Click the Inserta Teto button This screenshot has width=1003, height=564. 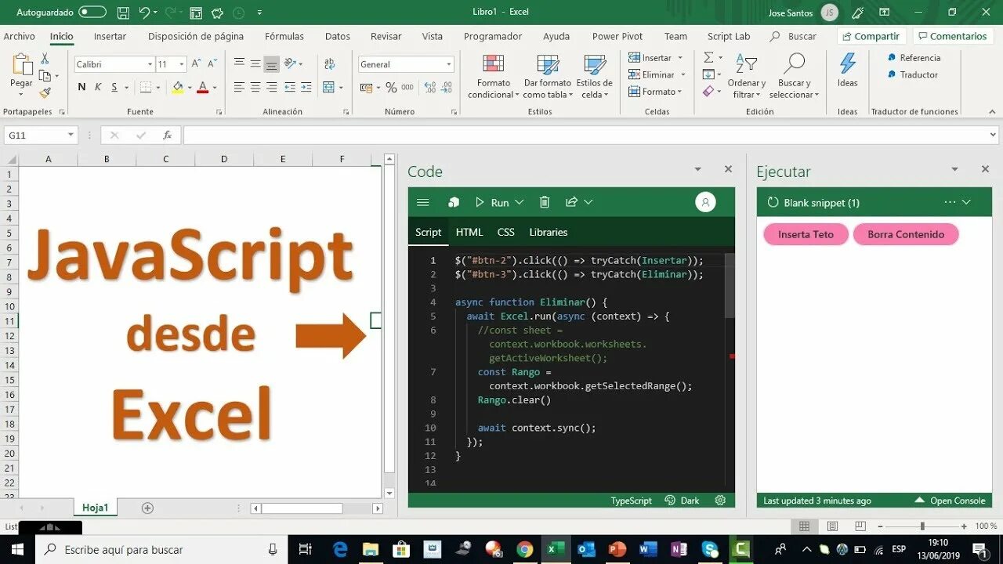[x=806, y=234]
